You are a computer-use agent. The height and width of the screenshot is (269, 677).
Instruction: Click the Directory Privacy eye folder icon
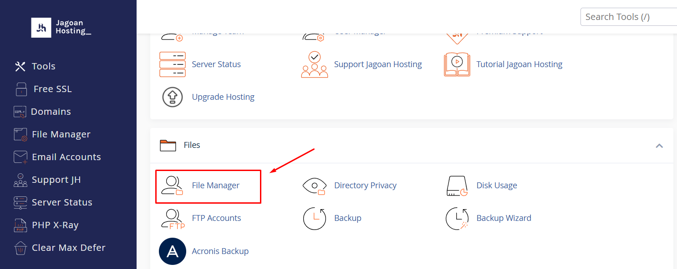click(x=315, y=186)
